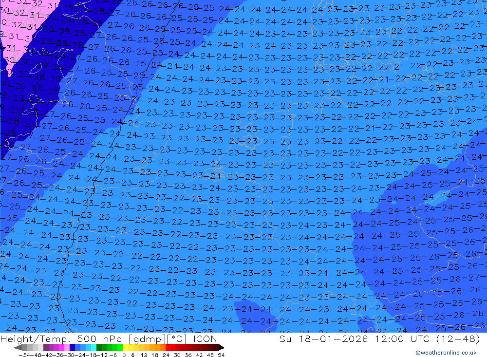Image resolution: width=487 pixels, height=357 pixels.
Task: Click the "Su 18-01-2026" forecast date
Action: point(323,338)
